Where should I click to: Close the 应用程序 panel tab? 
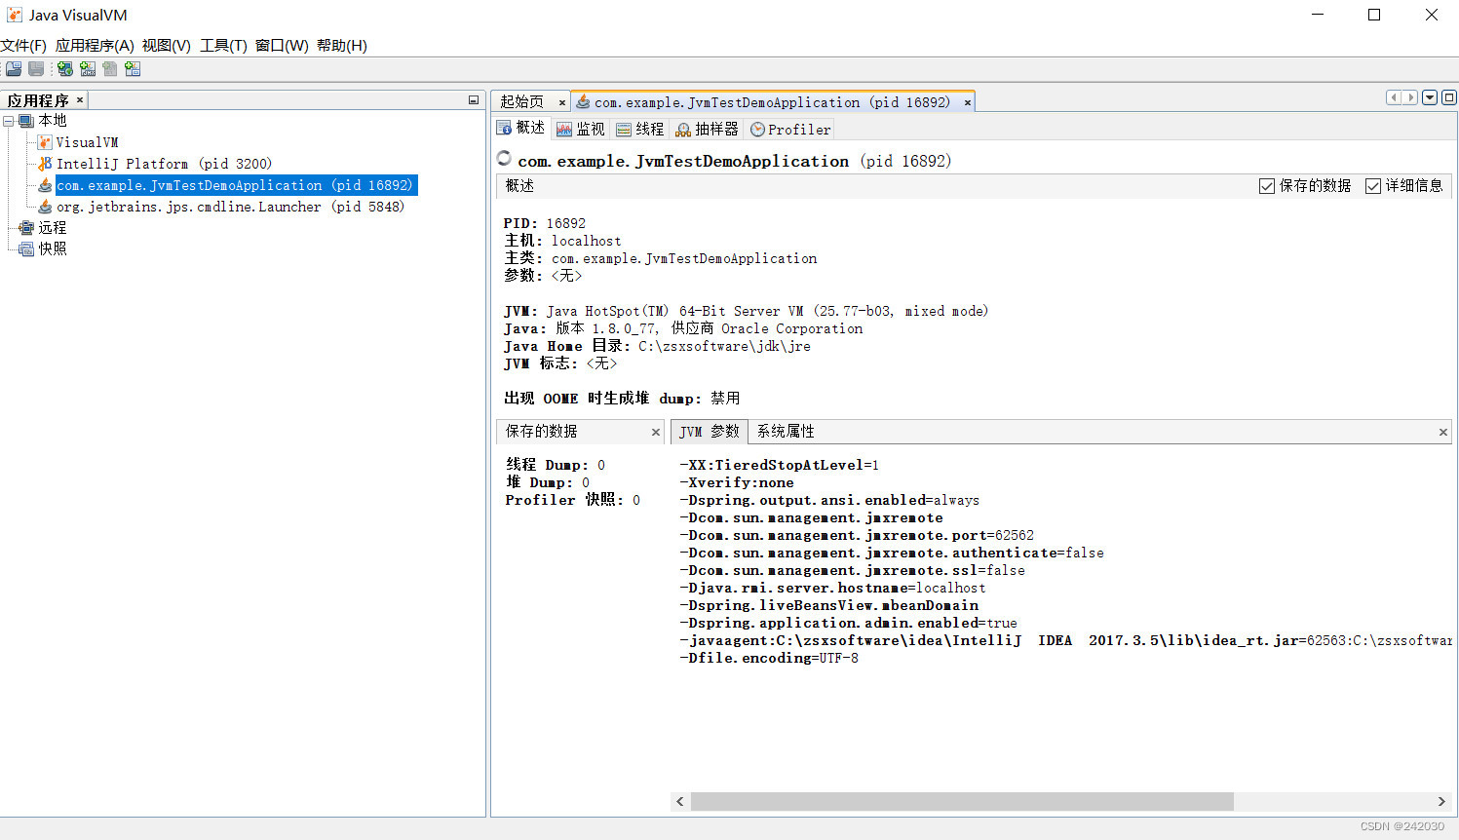tap(80, 100)
